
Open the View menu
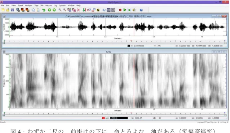coord(13,5)
